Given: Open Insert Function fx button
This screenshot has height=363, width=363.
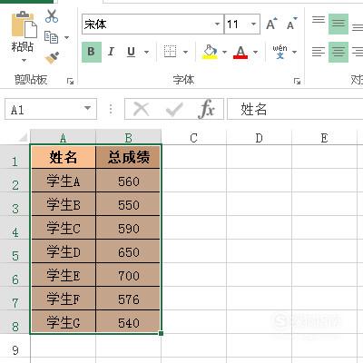Looking at the screenshot, I should pyautogui.click(x=207, y=109).
